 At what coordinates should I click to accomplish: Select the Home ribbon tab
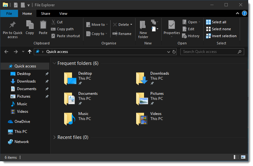point(27,14)
